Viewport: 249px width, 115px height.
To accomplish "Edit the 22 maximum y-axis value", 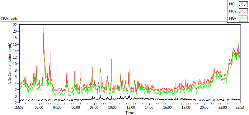I will [15, 25].
